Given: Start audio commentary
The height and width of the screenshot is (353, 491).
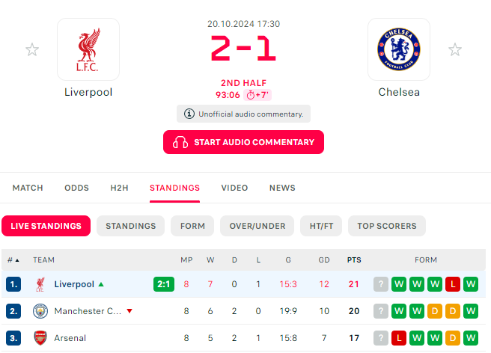Looking at the screenshot, I should point(243,142).
